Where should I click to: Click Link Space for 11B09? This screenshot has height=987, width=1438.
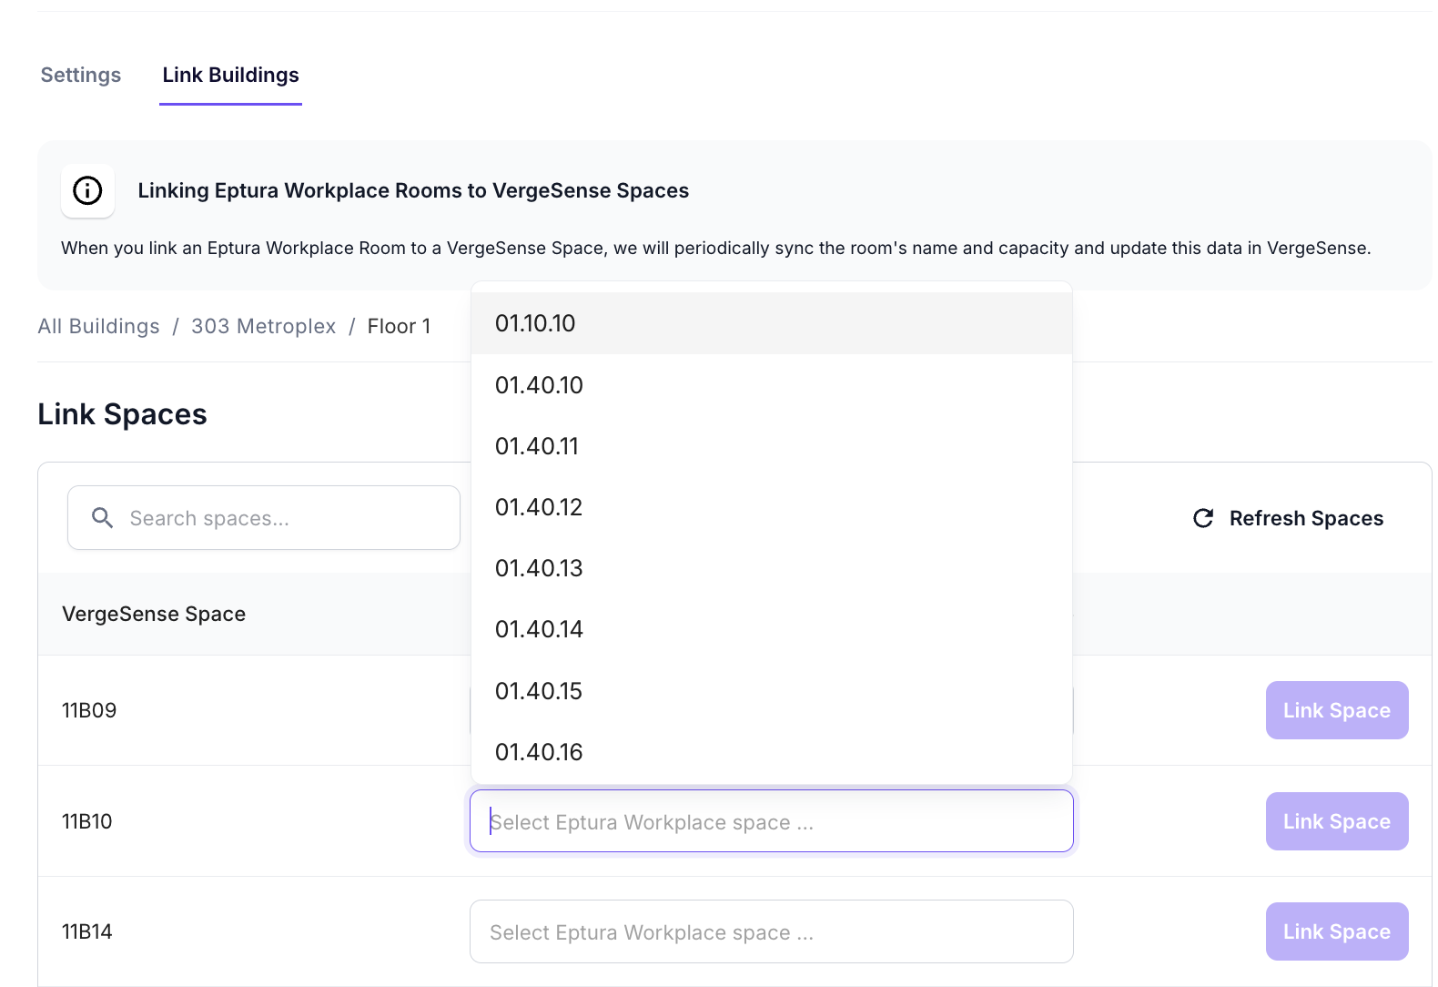(1337, 710)
